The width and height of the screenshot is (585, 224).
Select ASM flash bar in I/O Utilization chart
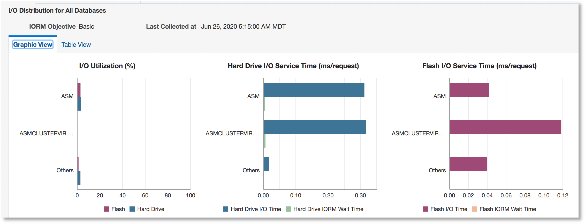pos(79,90)
